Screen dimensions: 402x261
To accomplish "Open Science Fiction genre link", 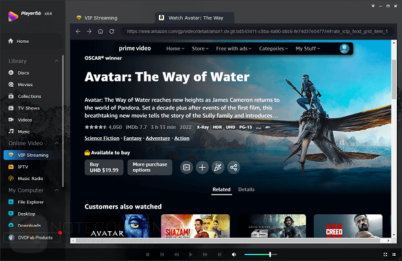I will [x=102, y=139].
